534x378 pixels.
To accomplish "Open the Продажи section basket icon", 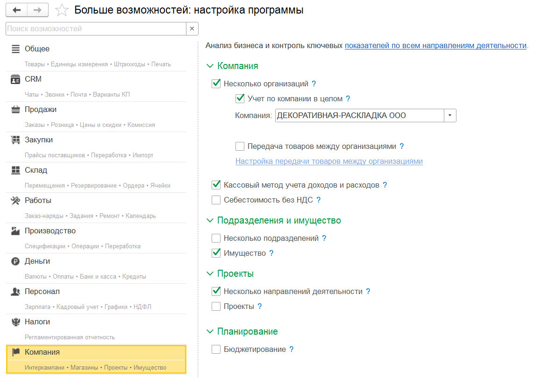I will [x=15, y=110].
